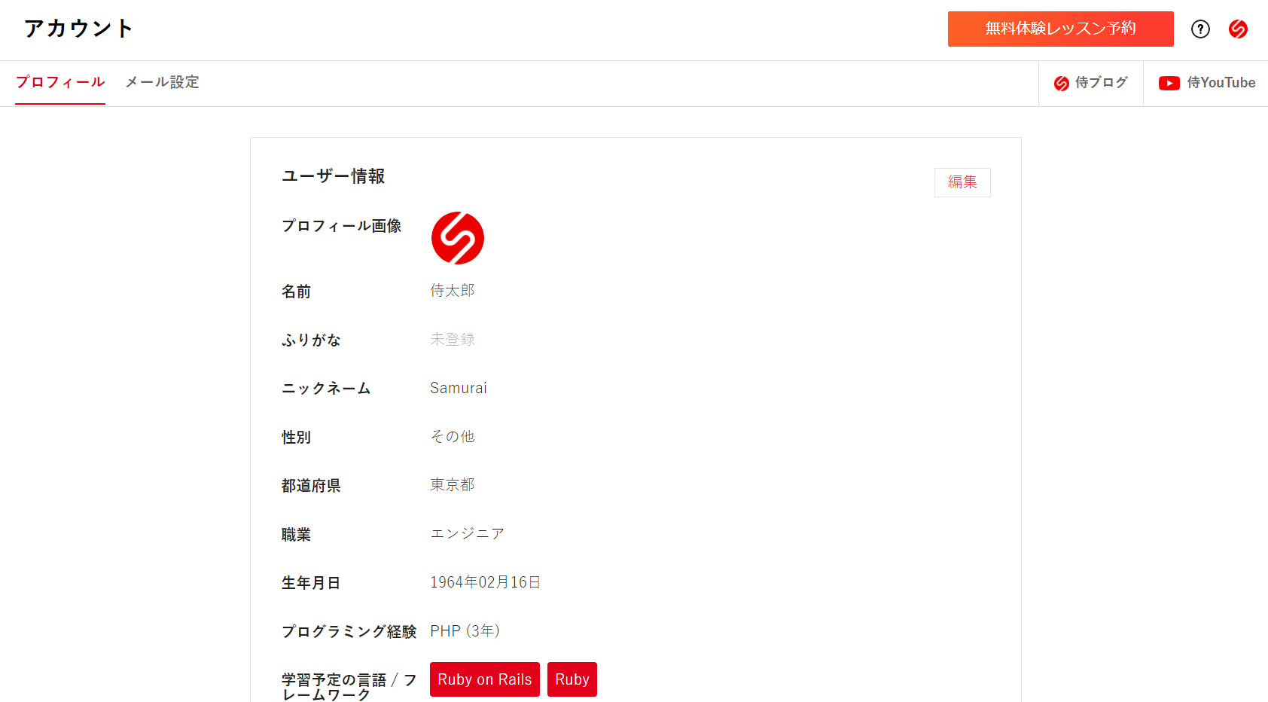This screenshot has height=702, width=1268.
Task: Open the 侍ブログ link text
Action: tap(1101, 83)
